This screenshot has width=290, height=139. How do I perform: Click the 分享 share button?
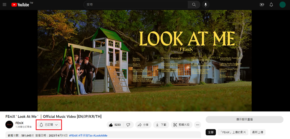coord(143,125)
